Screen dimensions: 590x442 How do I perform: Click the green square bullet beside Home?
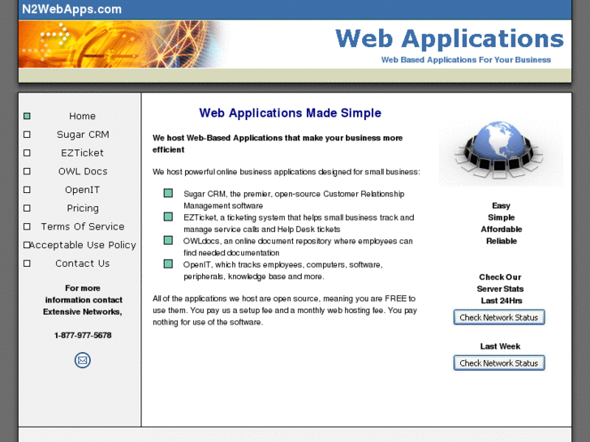pos(27,116)
